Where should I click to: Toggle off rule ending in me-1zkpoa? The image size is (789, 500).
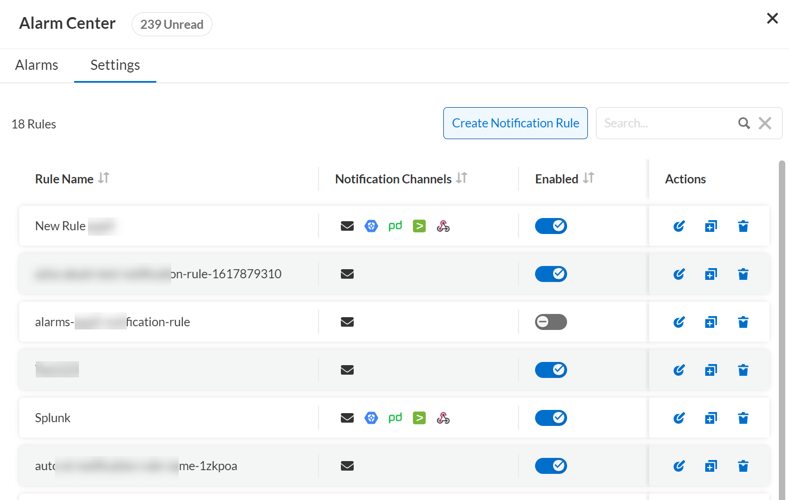551,466
